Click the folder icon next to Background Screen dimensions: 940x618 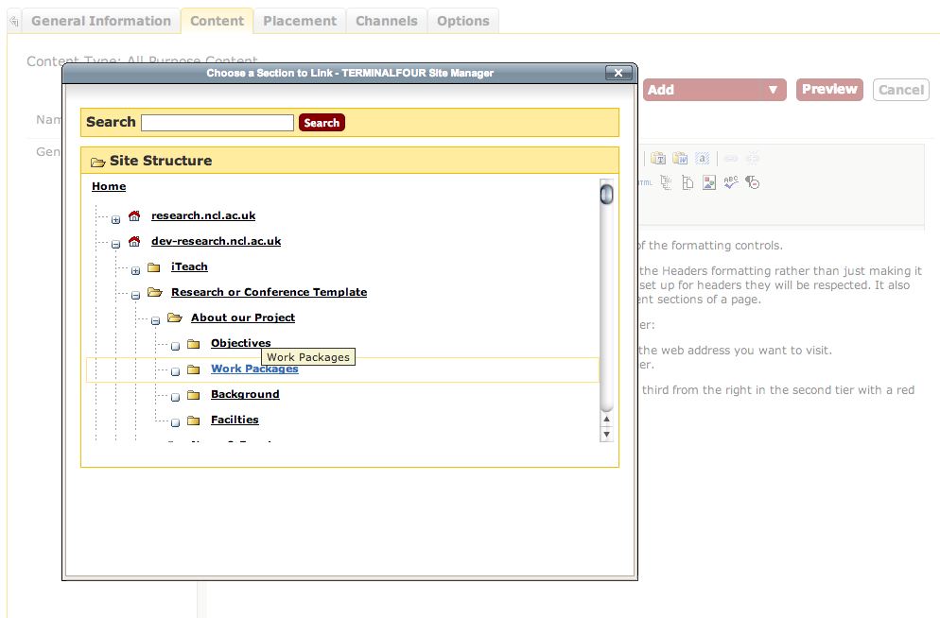point(194,395)
